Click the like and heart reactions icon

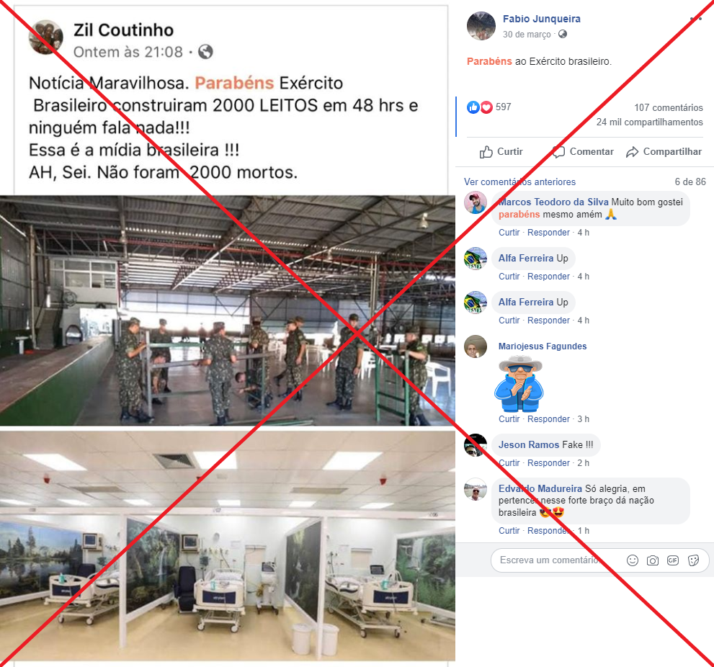click(x=480, y=107)
